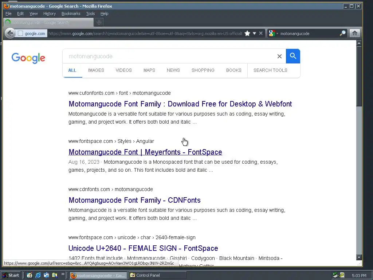The height and width of the screenshot is (280, 373).
Task: Click the blue Google search button
Action: (x=293, y=56)
